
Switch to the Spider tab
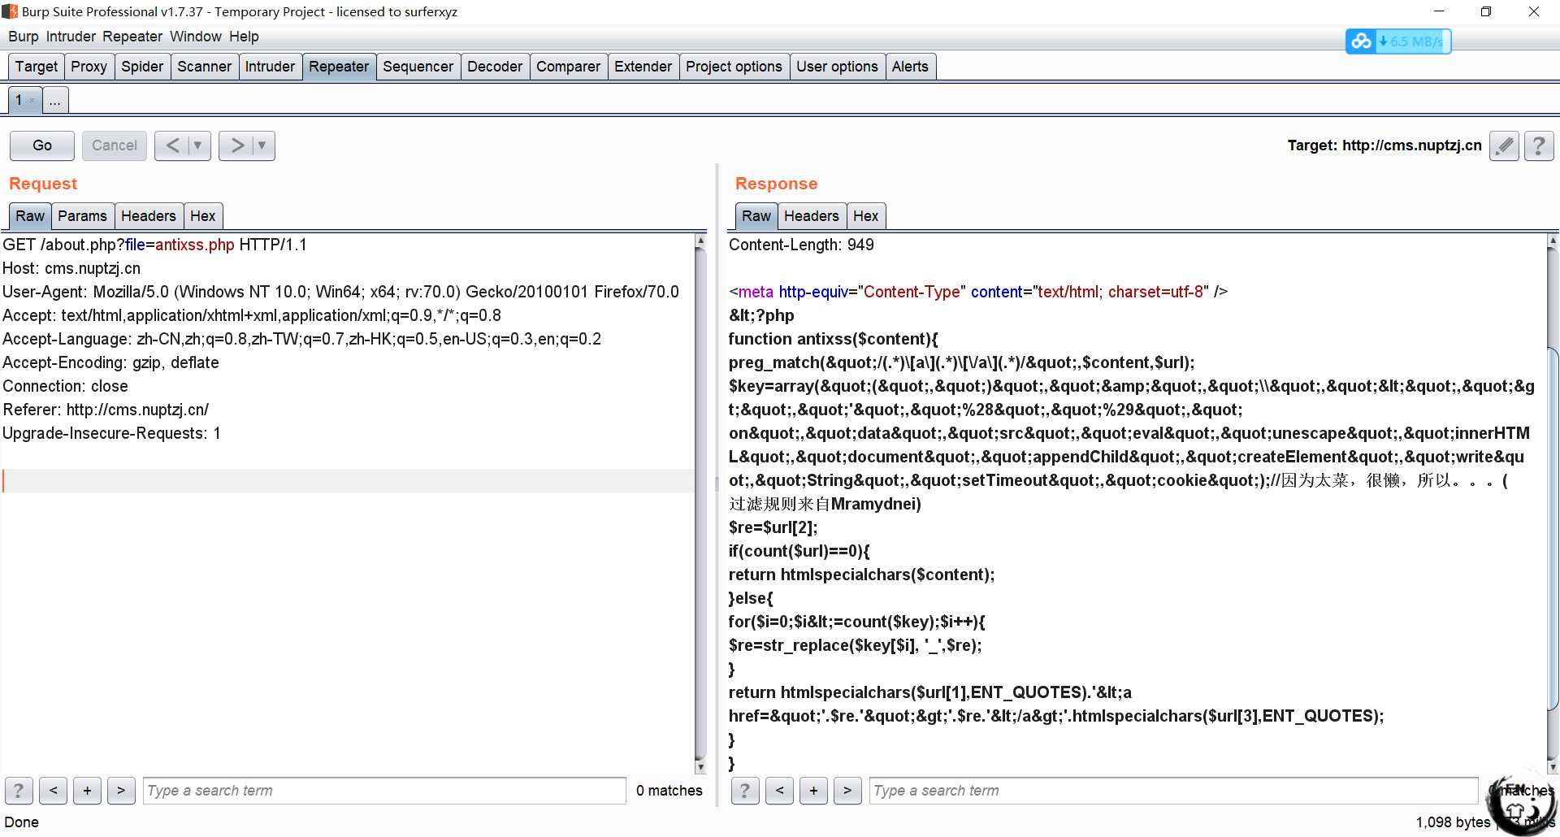point(142,67)
